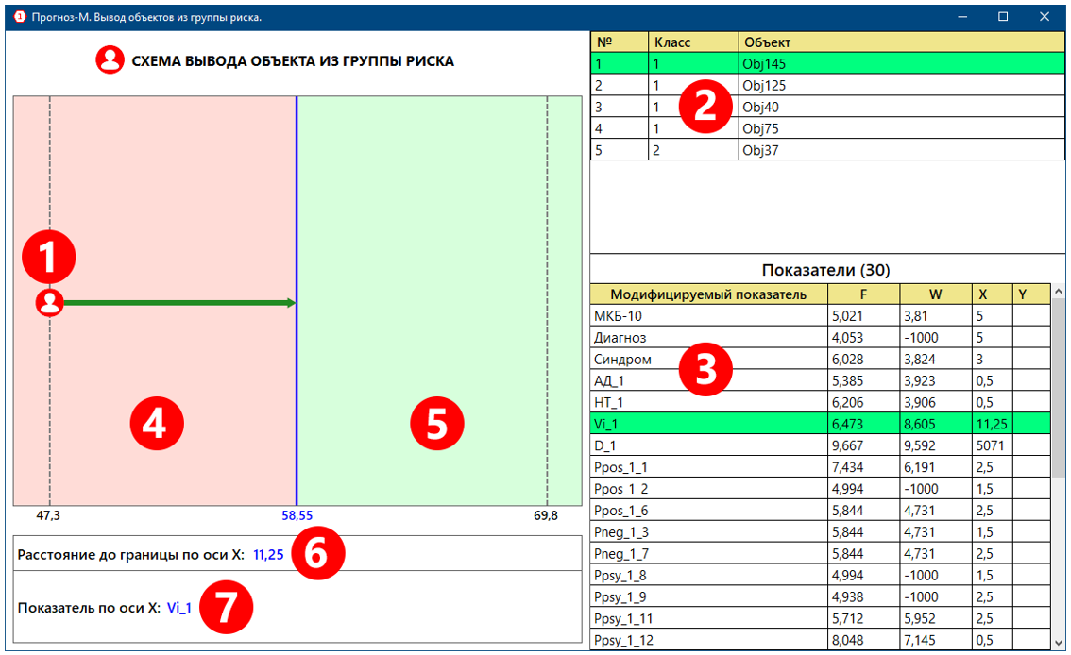Click the Модифицируемый показатель column header
This screenshot has width=1071, height=655.
[x=708, y=294]
